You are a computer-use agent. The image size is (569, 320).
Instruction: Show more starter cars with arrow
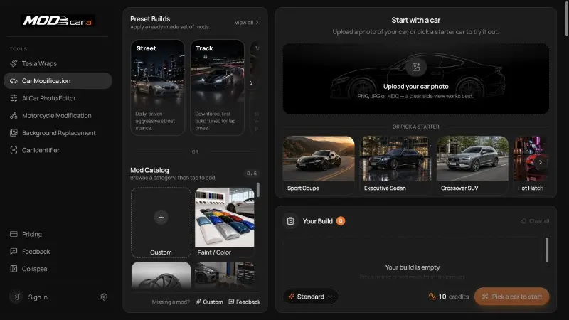[x=540, y=163]
